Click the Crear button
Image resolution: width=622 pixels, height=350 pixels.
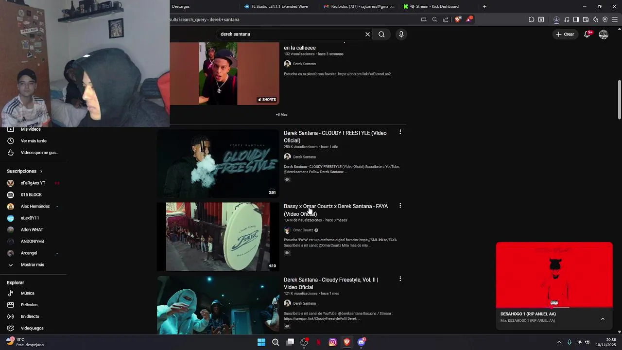coord(565,34)
